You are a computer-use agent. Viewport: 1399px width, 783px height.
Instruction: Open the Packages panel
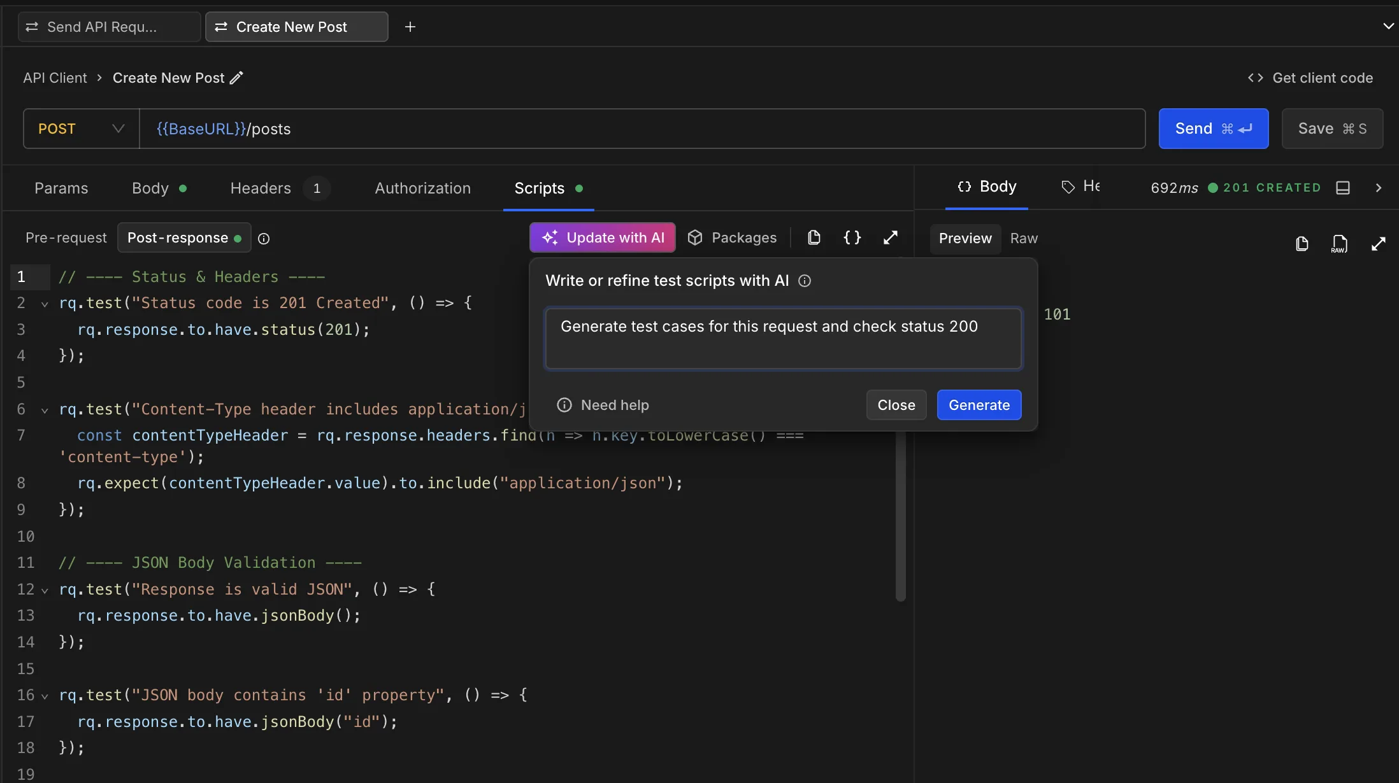(733, 237)
